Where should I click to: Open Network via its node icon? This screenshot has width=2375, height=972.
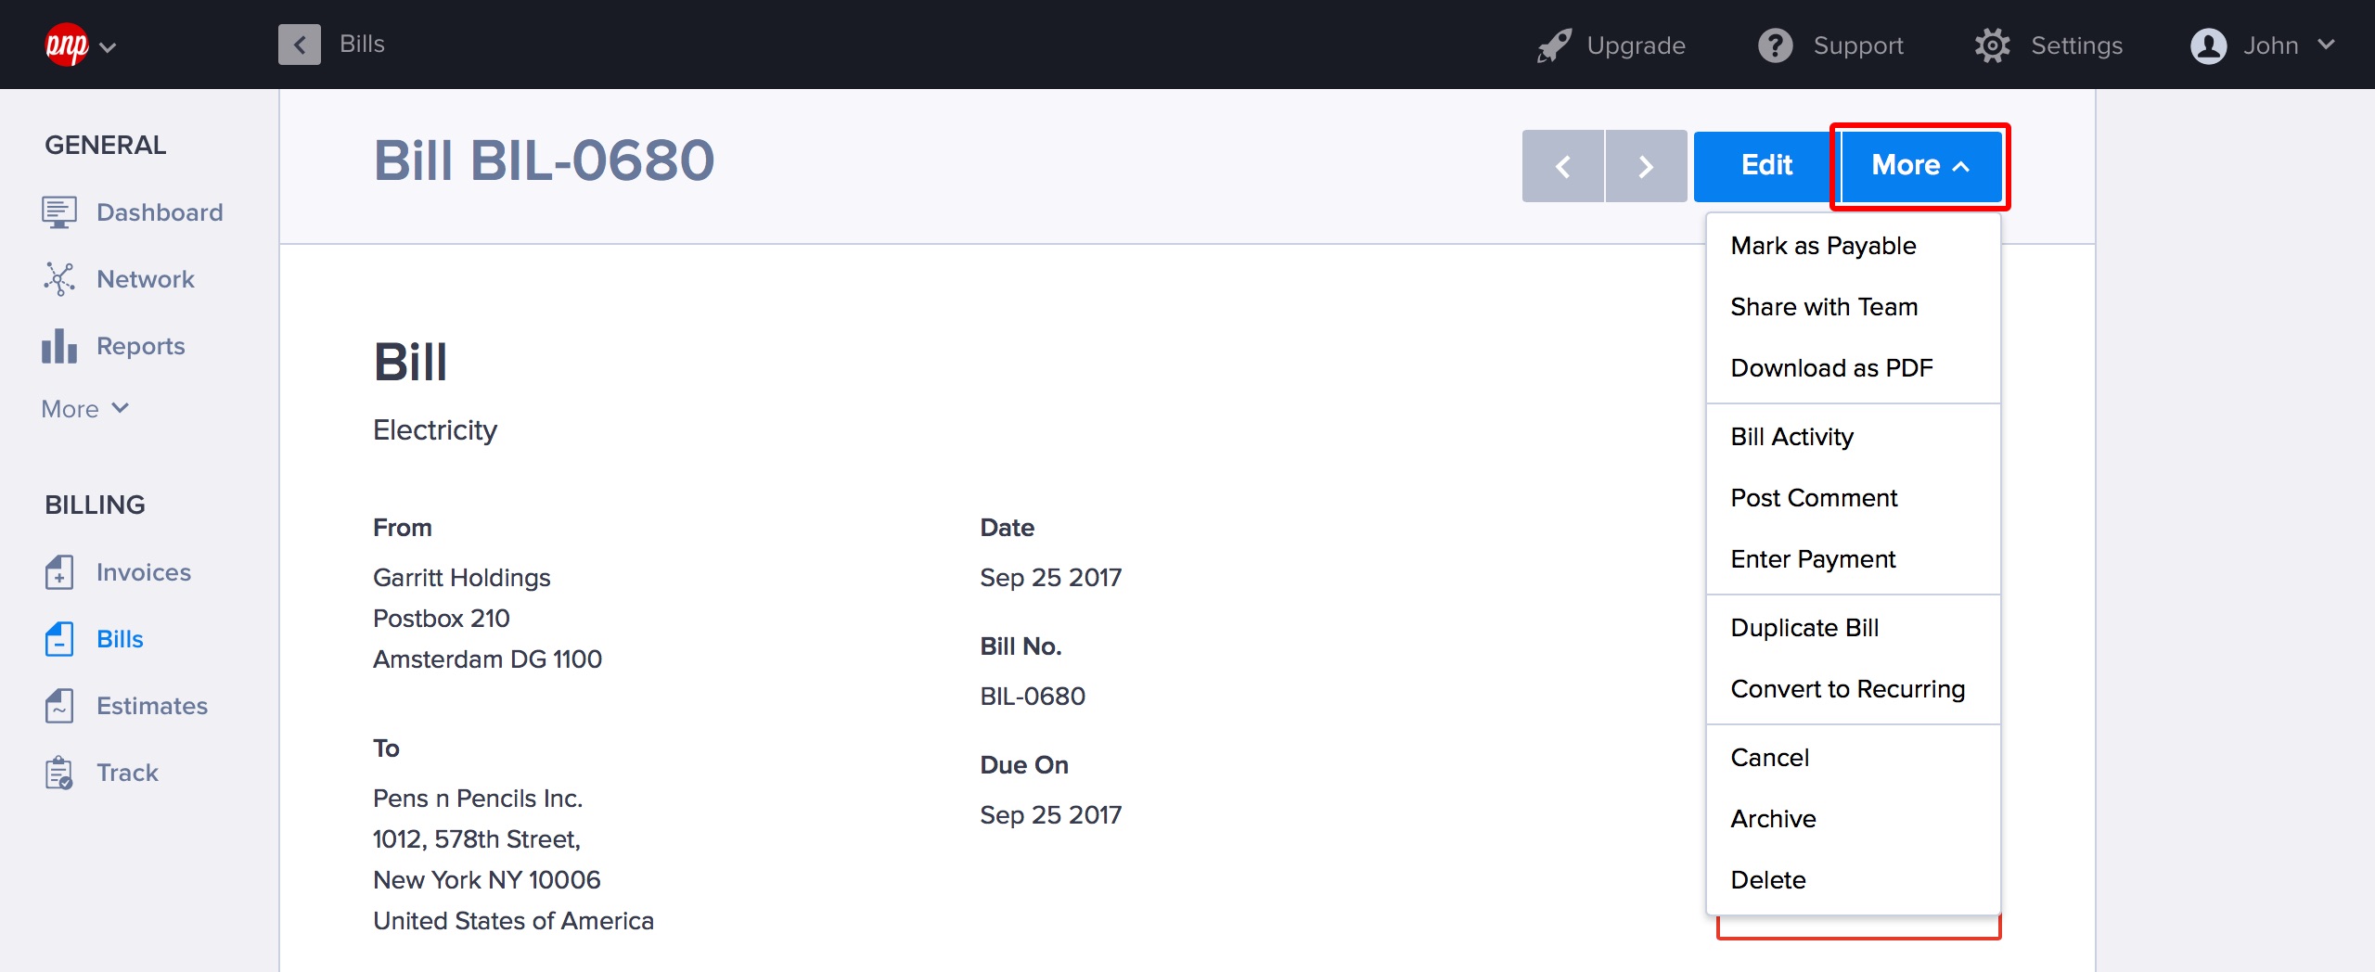coord(58,279)
